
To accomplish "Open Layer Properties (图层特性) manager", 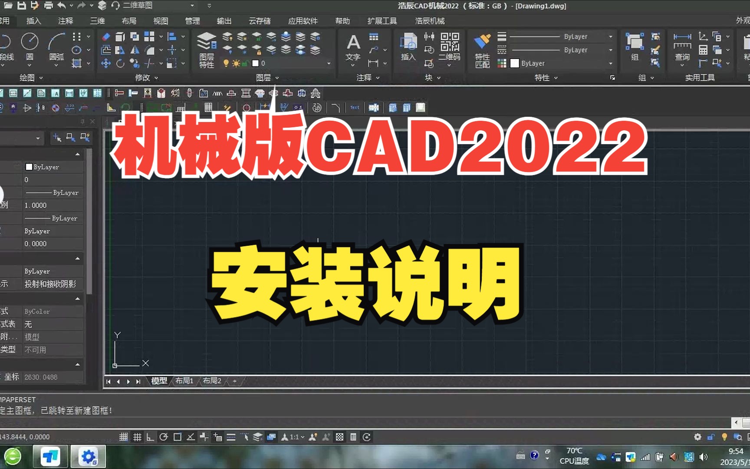I will [207, 50].
